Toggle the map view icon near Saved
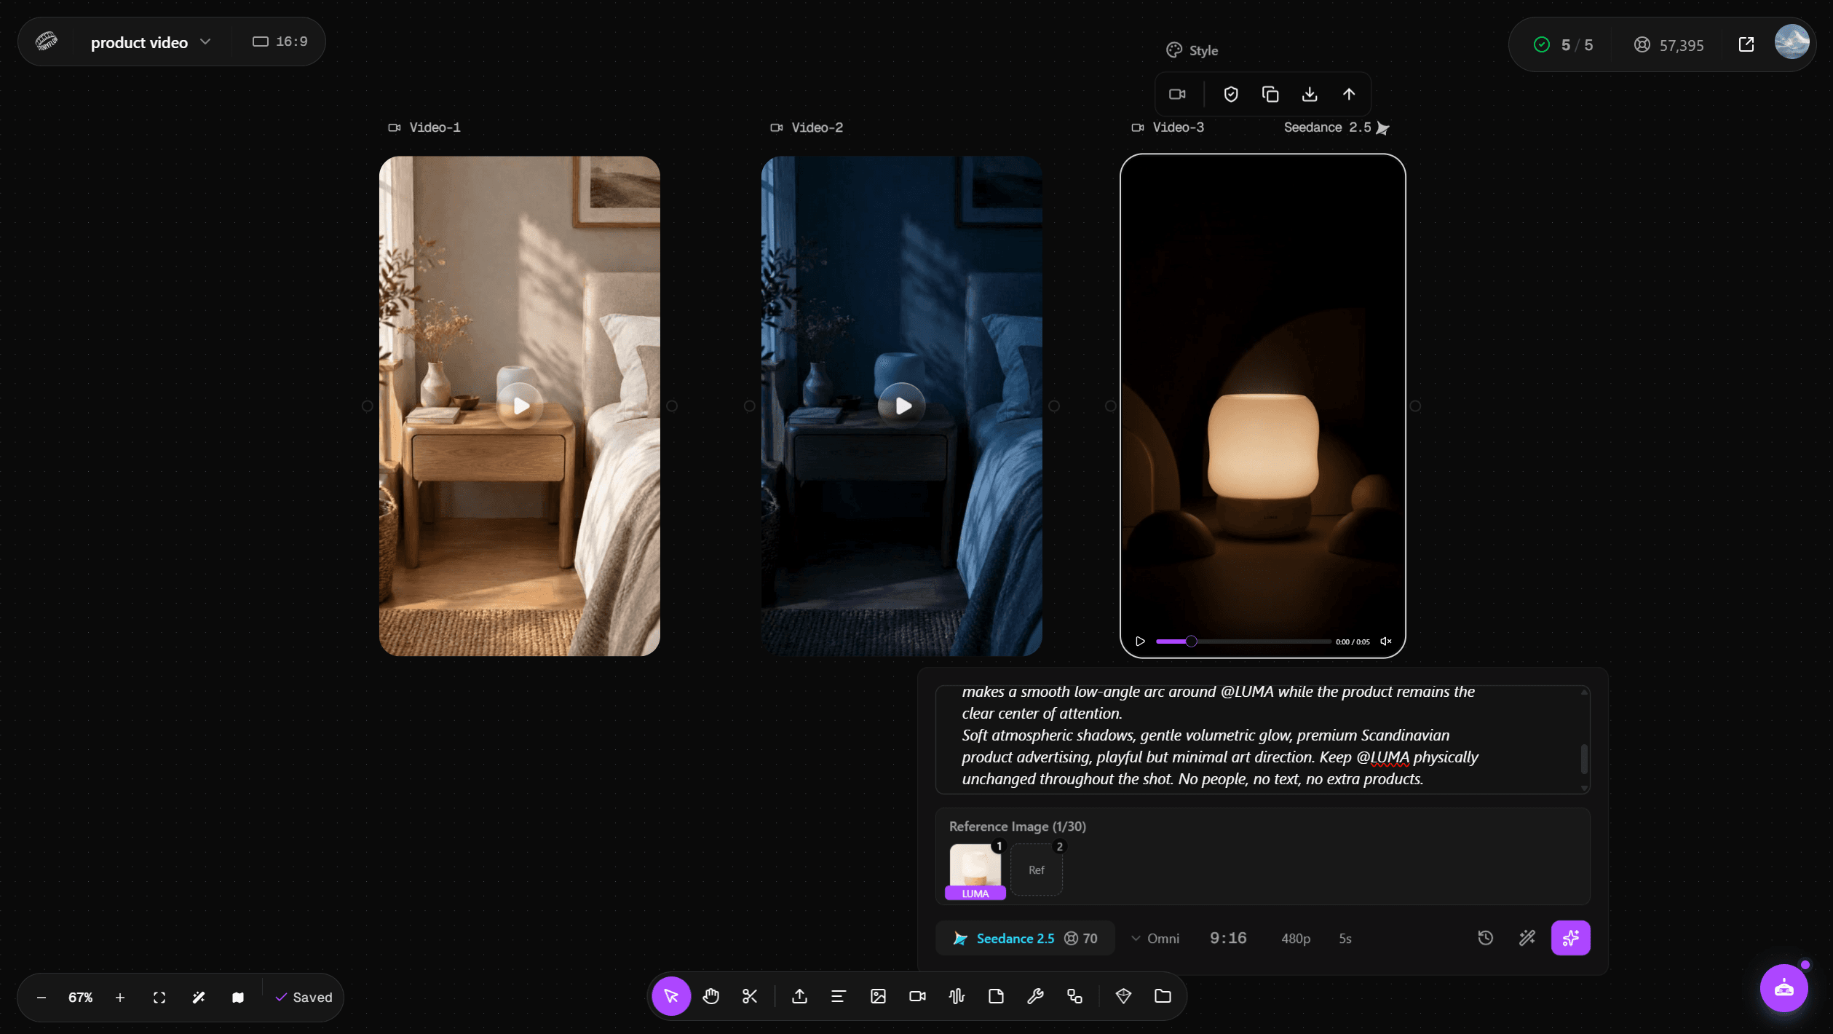 [x=238, y=998]
